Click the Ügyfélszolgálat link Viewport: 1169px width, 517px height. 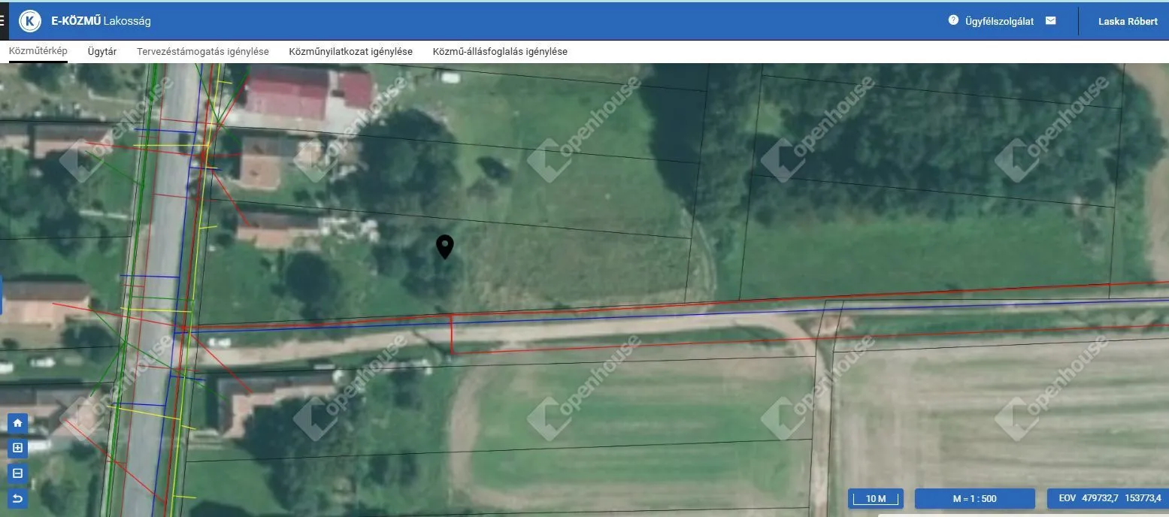[999, 21]
